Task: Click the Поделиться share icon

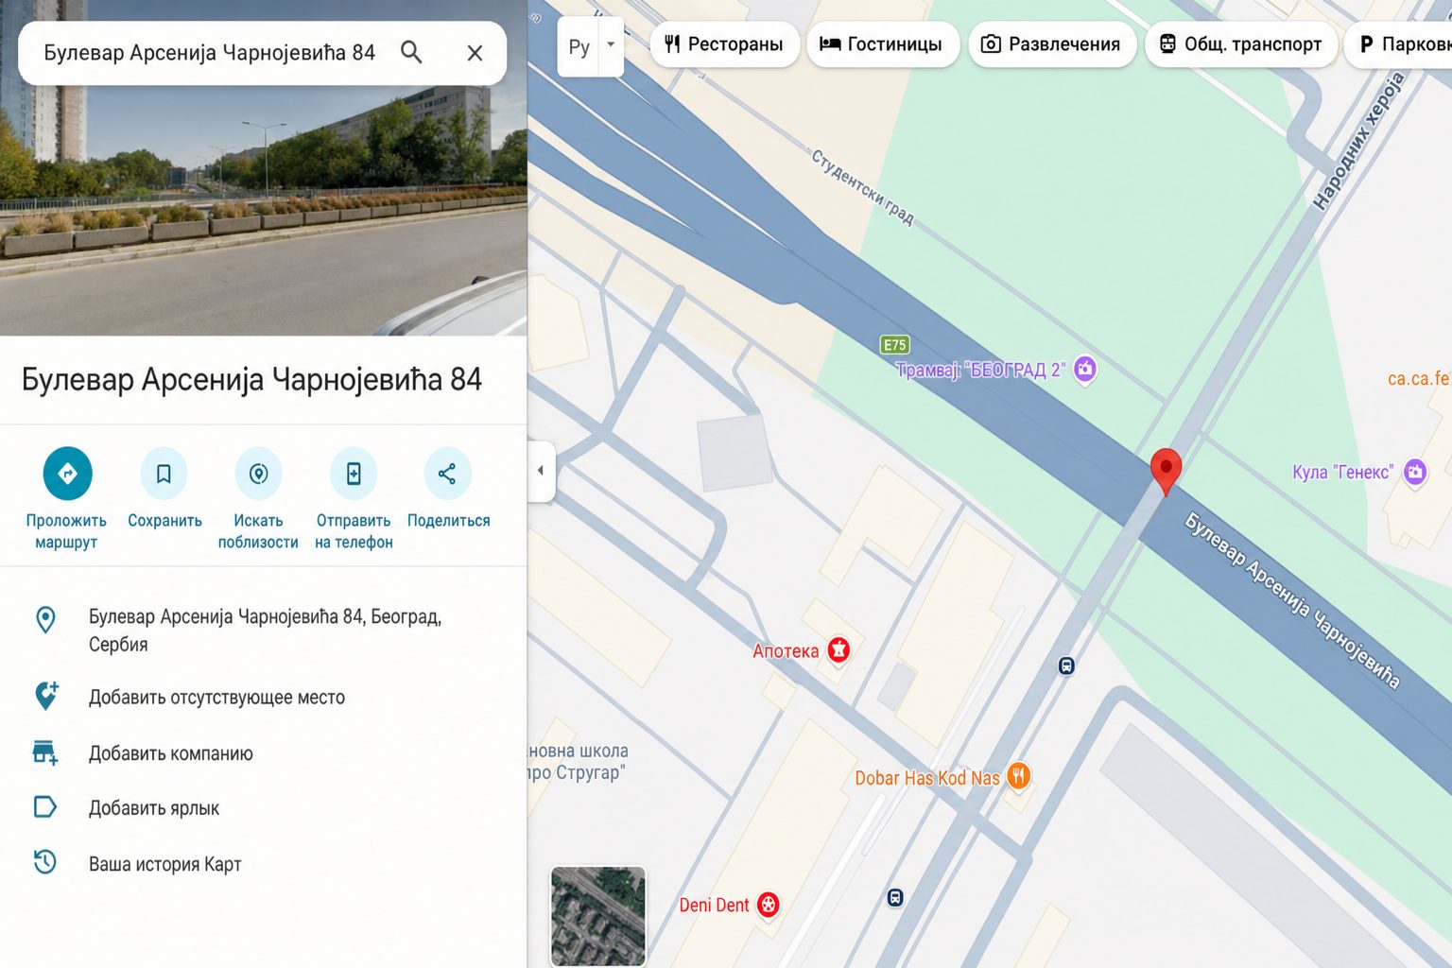Action: (x=447, y=473)
